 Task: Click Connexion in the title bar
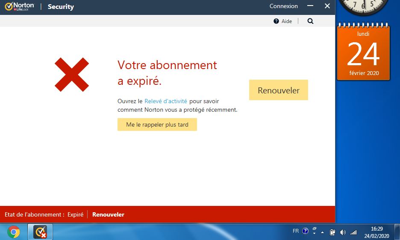(x=283, y=6)
